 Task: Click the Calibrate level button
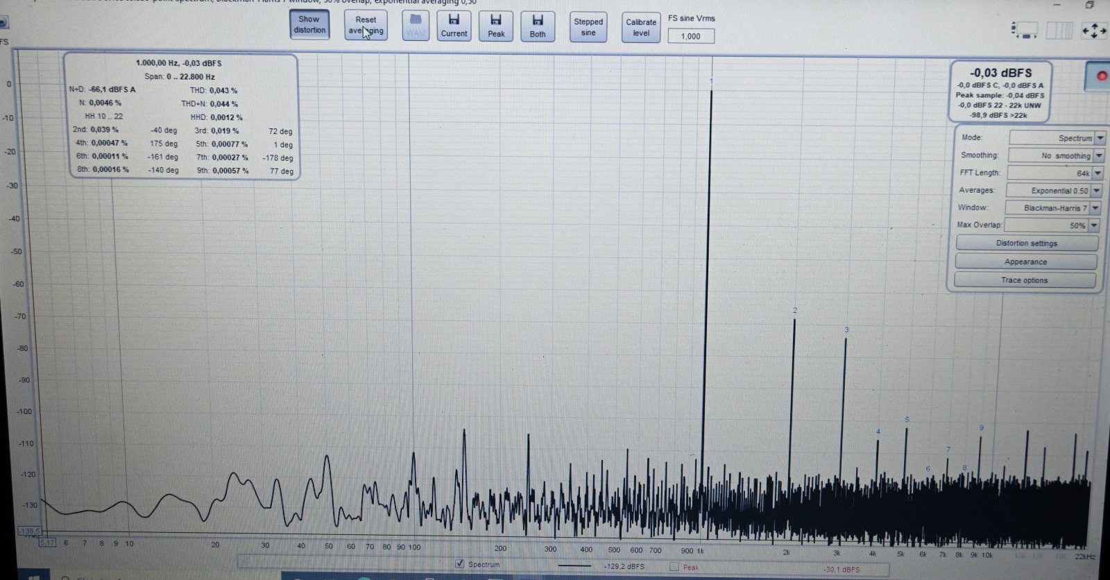(641, 27)
